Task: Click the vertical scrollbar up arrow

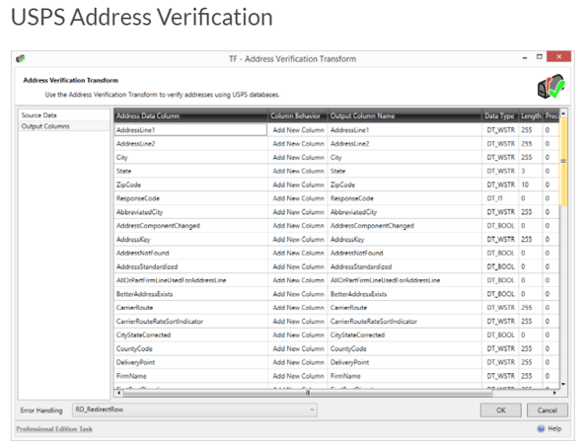Action: [x=563, y=112]
